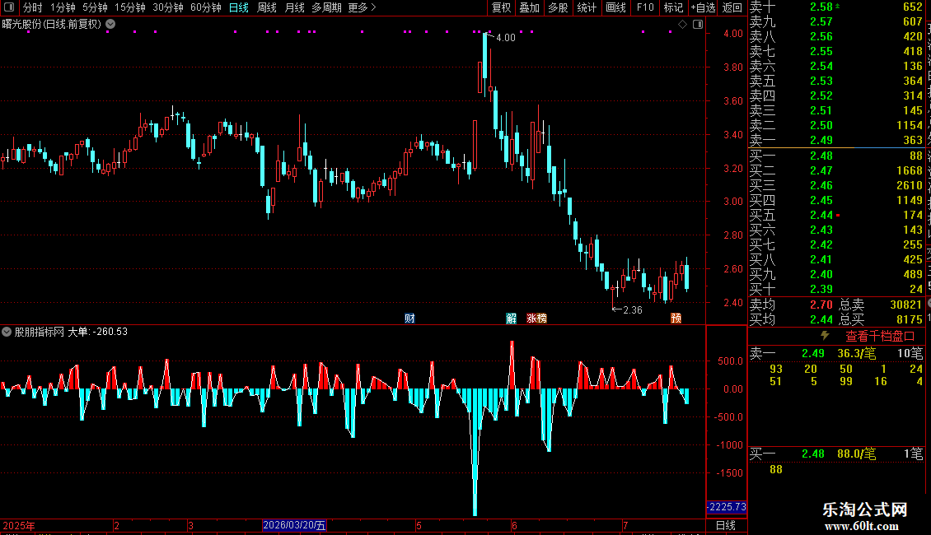Open the 画线 drawing tools
This screenshot has width=931, height=535.
[x=615, y=7]
